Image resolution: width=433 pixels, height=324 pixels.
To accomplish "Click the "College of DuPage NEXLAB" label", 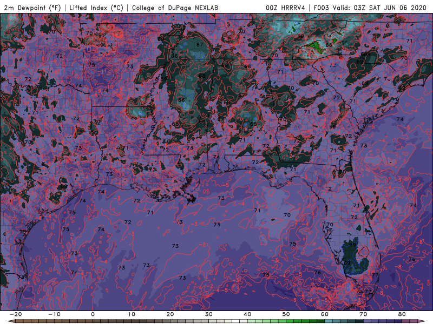I will (x=175, y=8).
